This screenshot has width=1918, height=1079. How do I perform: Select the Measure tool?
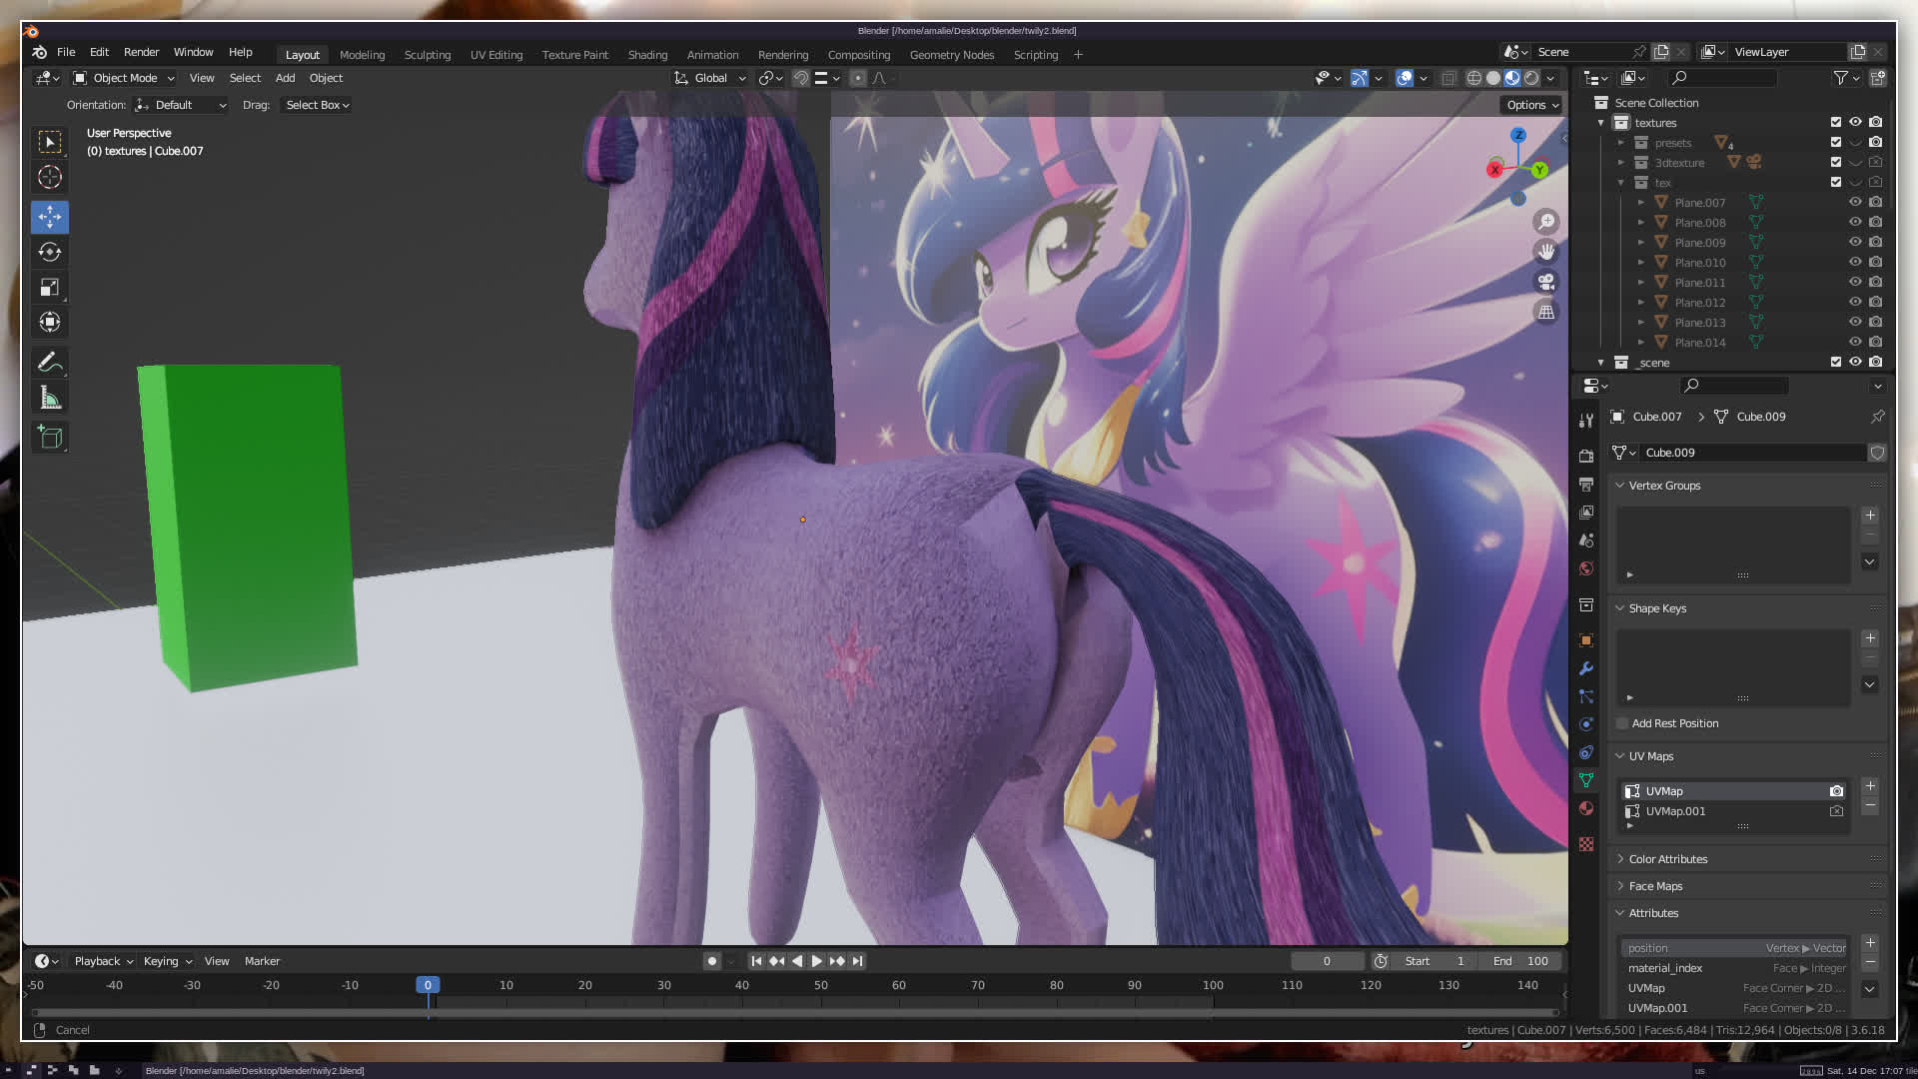click(x=50, y=399)
